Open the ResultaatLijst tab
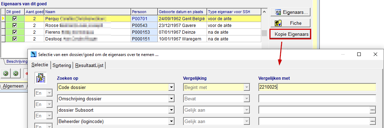This screenshot has width=384, height=128. tap(90, 66)
